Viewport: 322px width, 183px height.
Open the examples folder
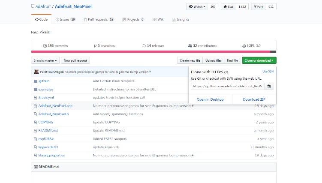(x=45, y=89)
